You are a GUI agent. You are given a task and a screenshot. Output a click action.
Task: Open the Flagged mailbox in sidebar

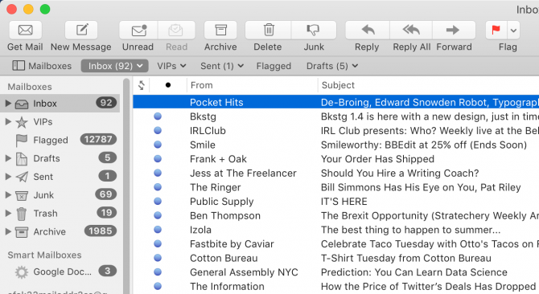(x=60, y=140)
